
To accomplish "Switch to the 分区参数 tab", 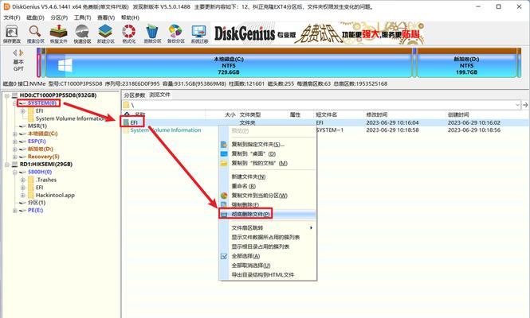I will [135, 95].
